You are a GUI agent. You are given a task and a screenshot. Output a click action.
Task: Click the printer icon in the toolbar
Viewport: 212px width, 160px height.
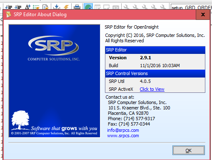77,7
